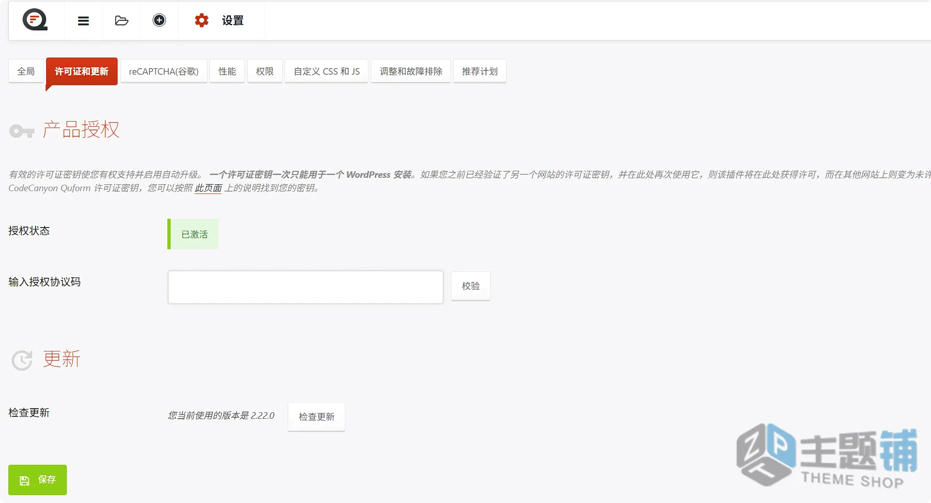Click the add new form plus icon
Viewport: 931px width, 503px height.
pyautogui.click(x=159, y=20)
